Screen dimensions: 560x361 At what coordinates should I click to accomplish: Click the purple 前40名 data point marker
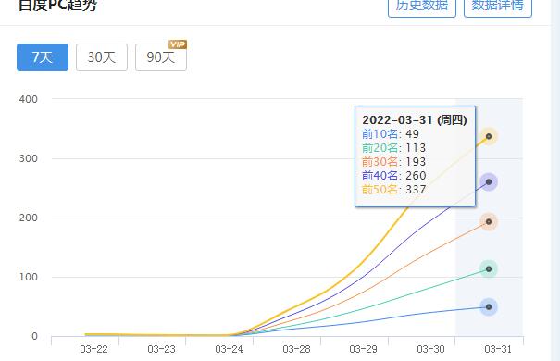click(x=489, y=182)
